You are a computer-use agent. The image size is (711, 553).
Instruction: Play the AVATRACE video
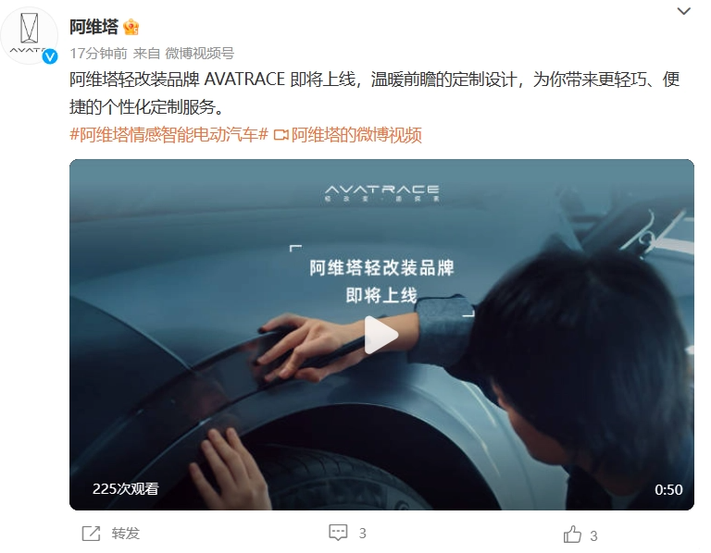coord(380,335)
